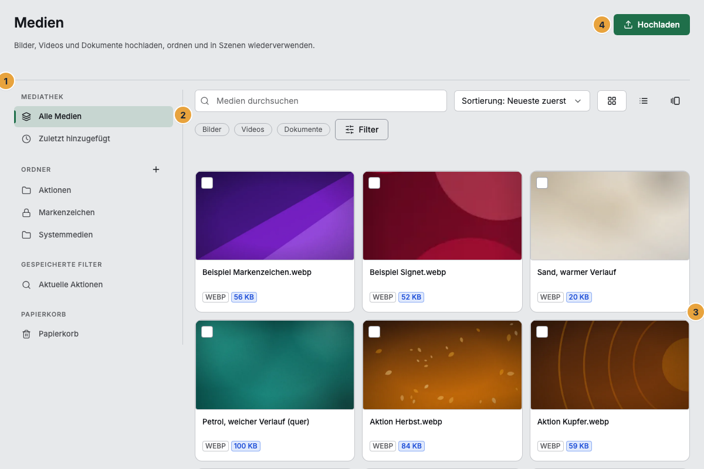The image size is (704, 469).
Task: Apply saved filter Aktuelle Aktionen
Action: 94,284
